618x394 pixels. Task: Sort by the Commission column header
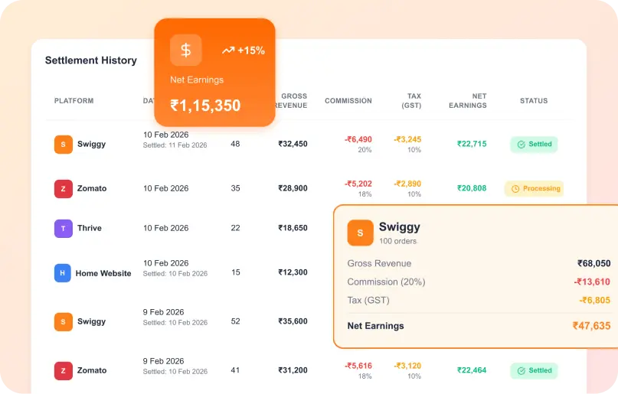pos(348,101)
